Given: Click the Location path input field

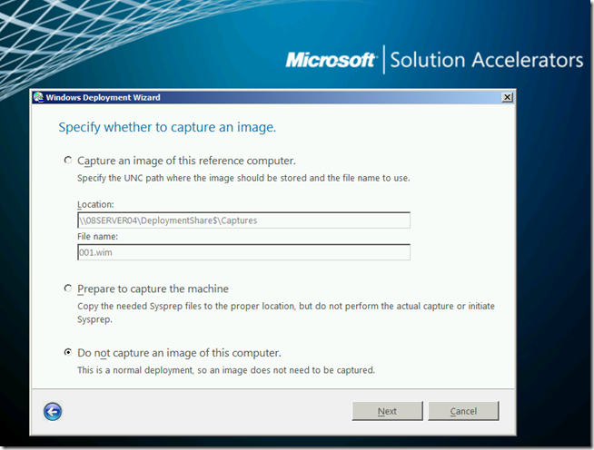Looking at the screenshot, I should click(243, 220).
